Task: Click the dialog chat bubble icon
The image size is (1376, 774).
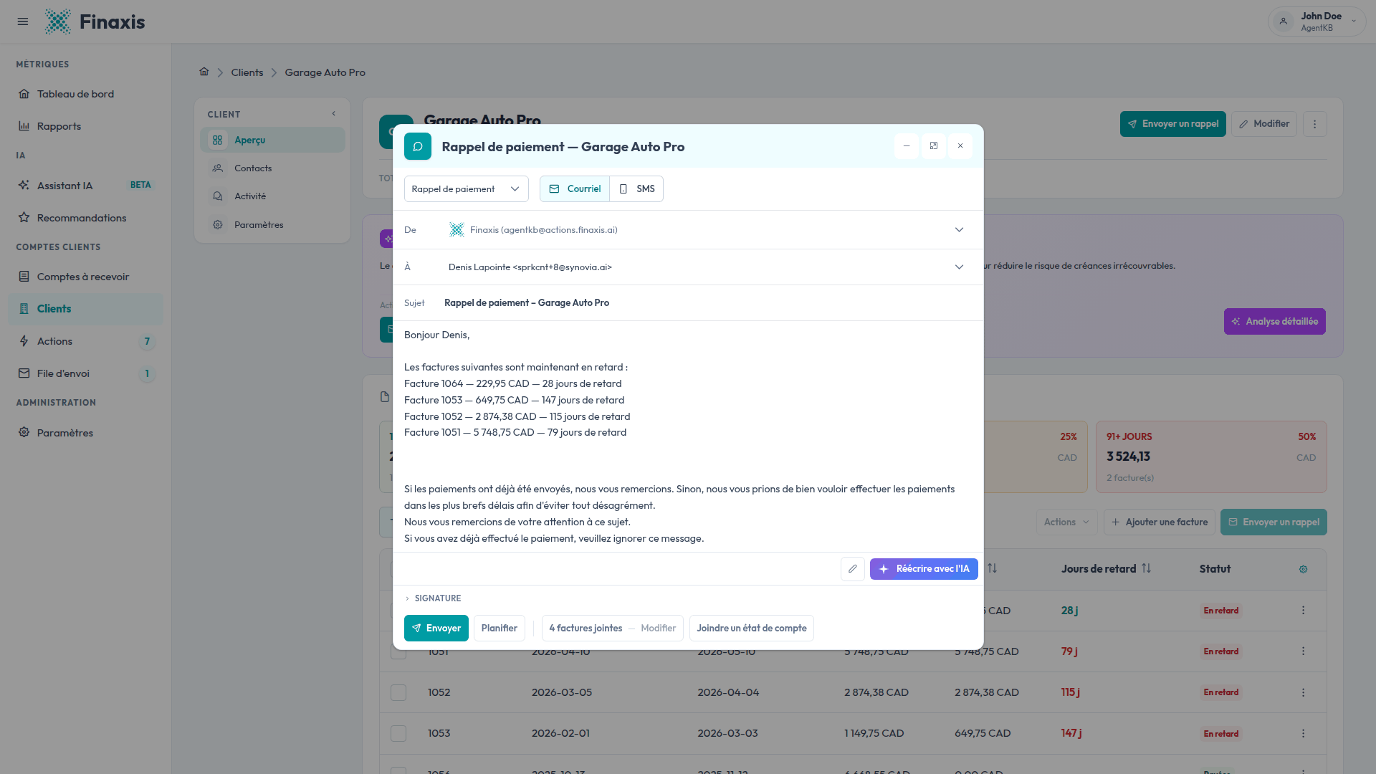Action: point(418,146)
